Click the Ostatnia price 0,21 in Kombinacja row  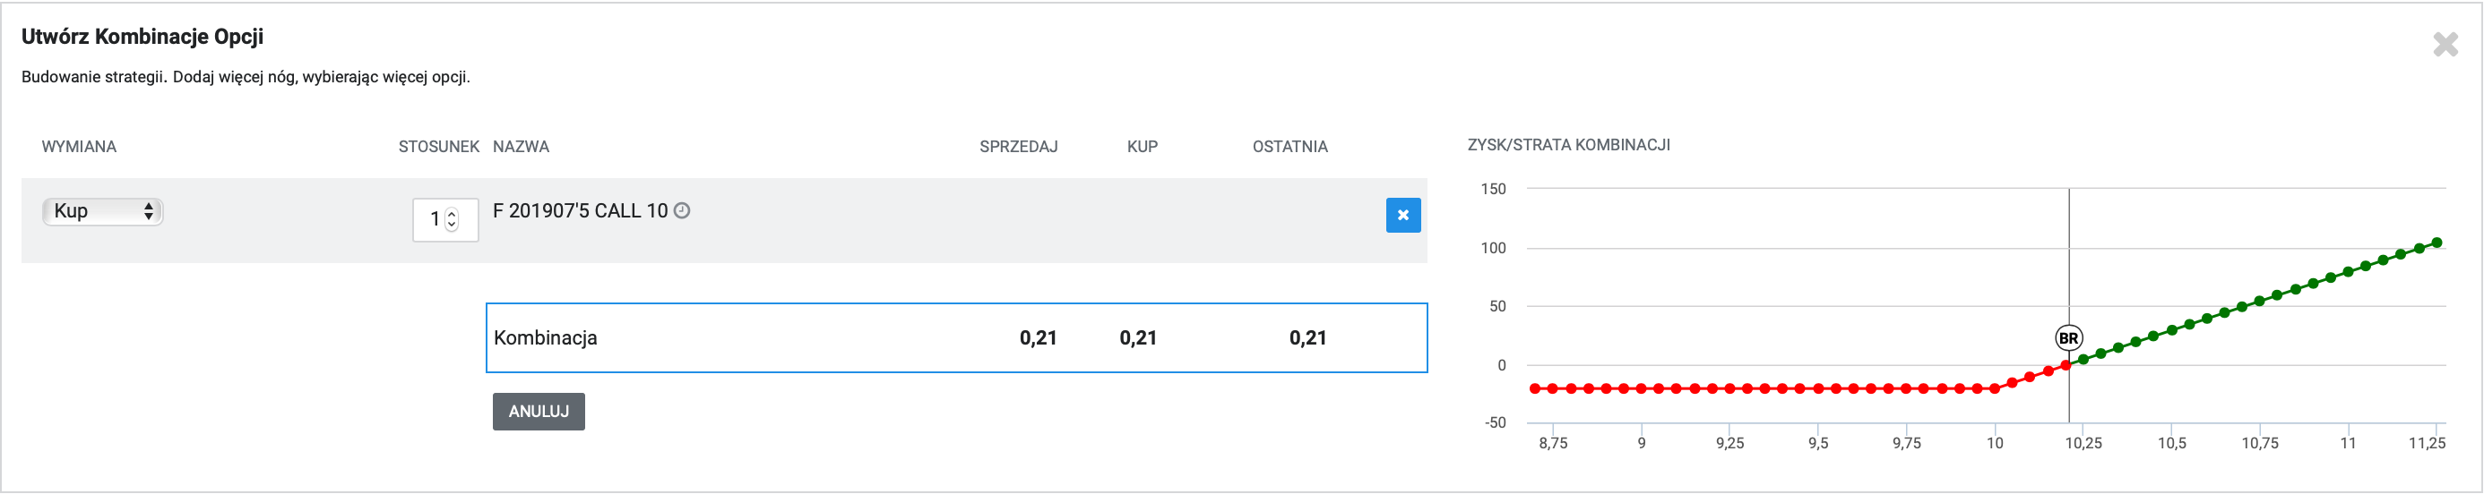pos(1307,338)
